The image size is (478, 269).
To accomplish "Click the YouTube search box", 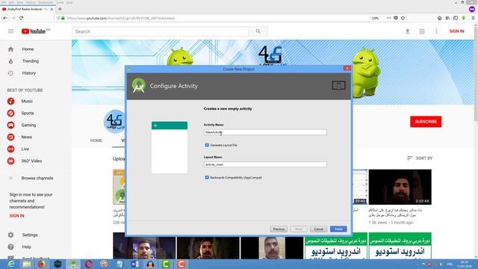I will (161, 31).
